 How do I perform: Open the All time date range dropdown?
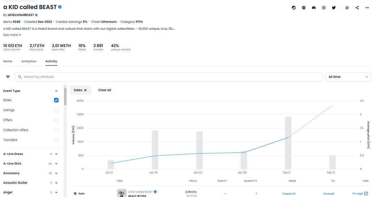point(348,76)
